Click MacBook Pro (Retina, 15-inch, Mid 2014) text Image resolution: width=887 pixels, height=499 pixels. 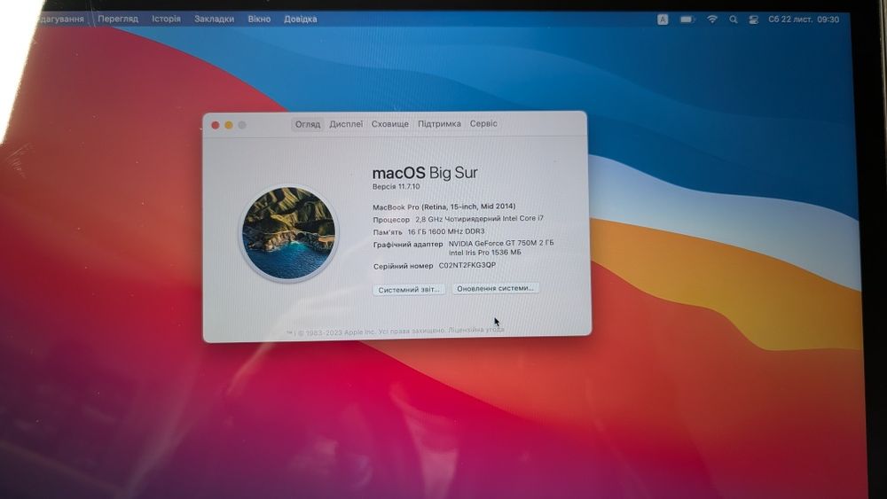(443, 207)
